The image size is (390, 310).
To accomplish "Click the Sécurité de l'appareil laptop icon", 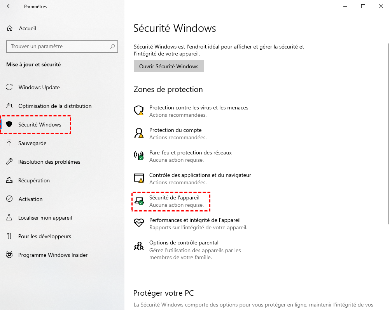I will tap(139, 201).
